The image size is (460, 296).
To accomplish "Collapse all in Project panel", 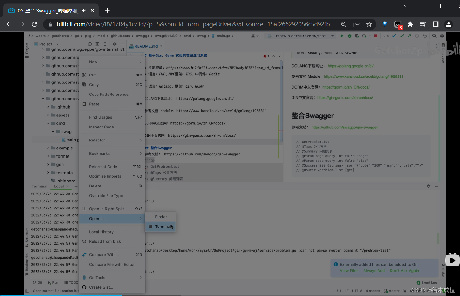I will click(x=105, y=44).
